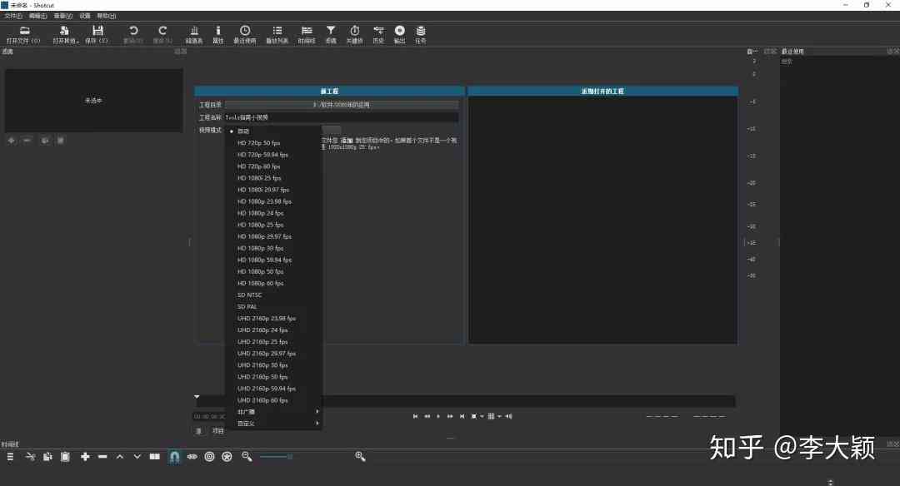The width and height of the screenshot is (900, 486).
Task: Switch to the Project tab below player
Action: pos(218,431)
